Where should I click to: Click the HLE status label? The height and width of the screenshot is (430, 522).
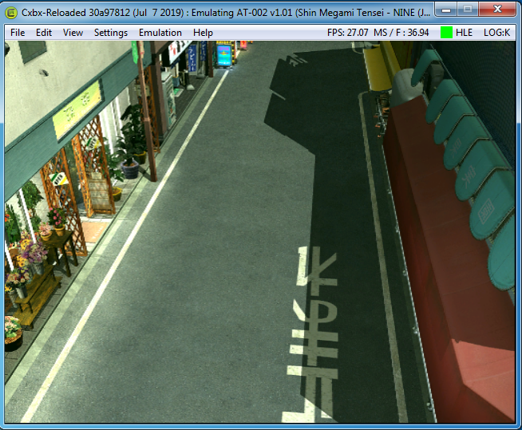[464, 33]
